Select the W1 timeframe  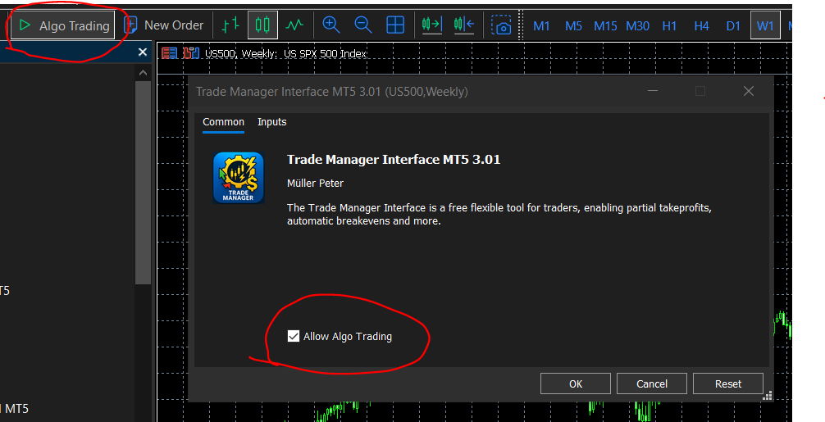click(x=765, y=25)
